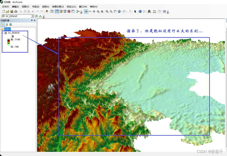This screenshot has height=156, width=227.
Task: Pin the 内容列表 panel
Action: pyautogui.click(x=32, y=20)
